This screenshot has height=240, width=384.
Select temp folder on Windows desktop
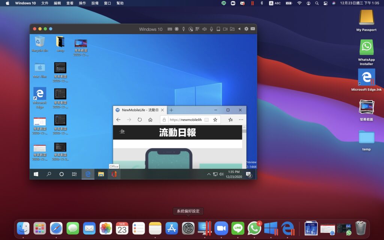[60, 44]
